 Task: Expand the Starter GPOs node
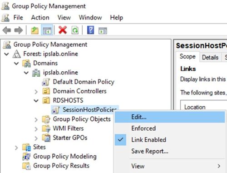(x=36, y=138)
